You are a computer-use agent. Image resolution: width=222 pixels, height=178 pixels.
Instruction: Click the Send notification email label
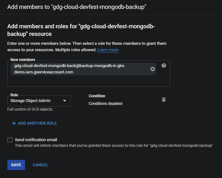(x=36, y=140)
